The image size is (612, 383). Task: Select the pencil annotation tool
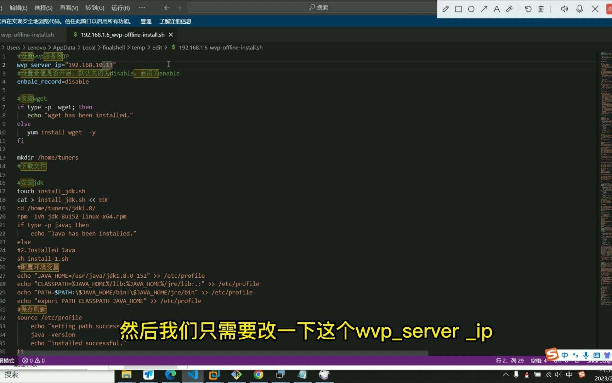pyautogui.click(x=445, y=9)
